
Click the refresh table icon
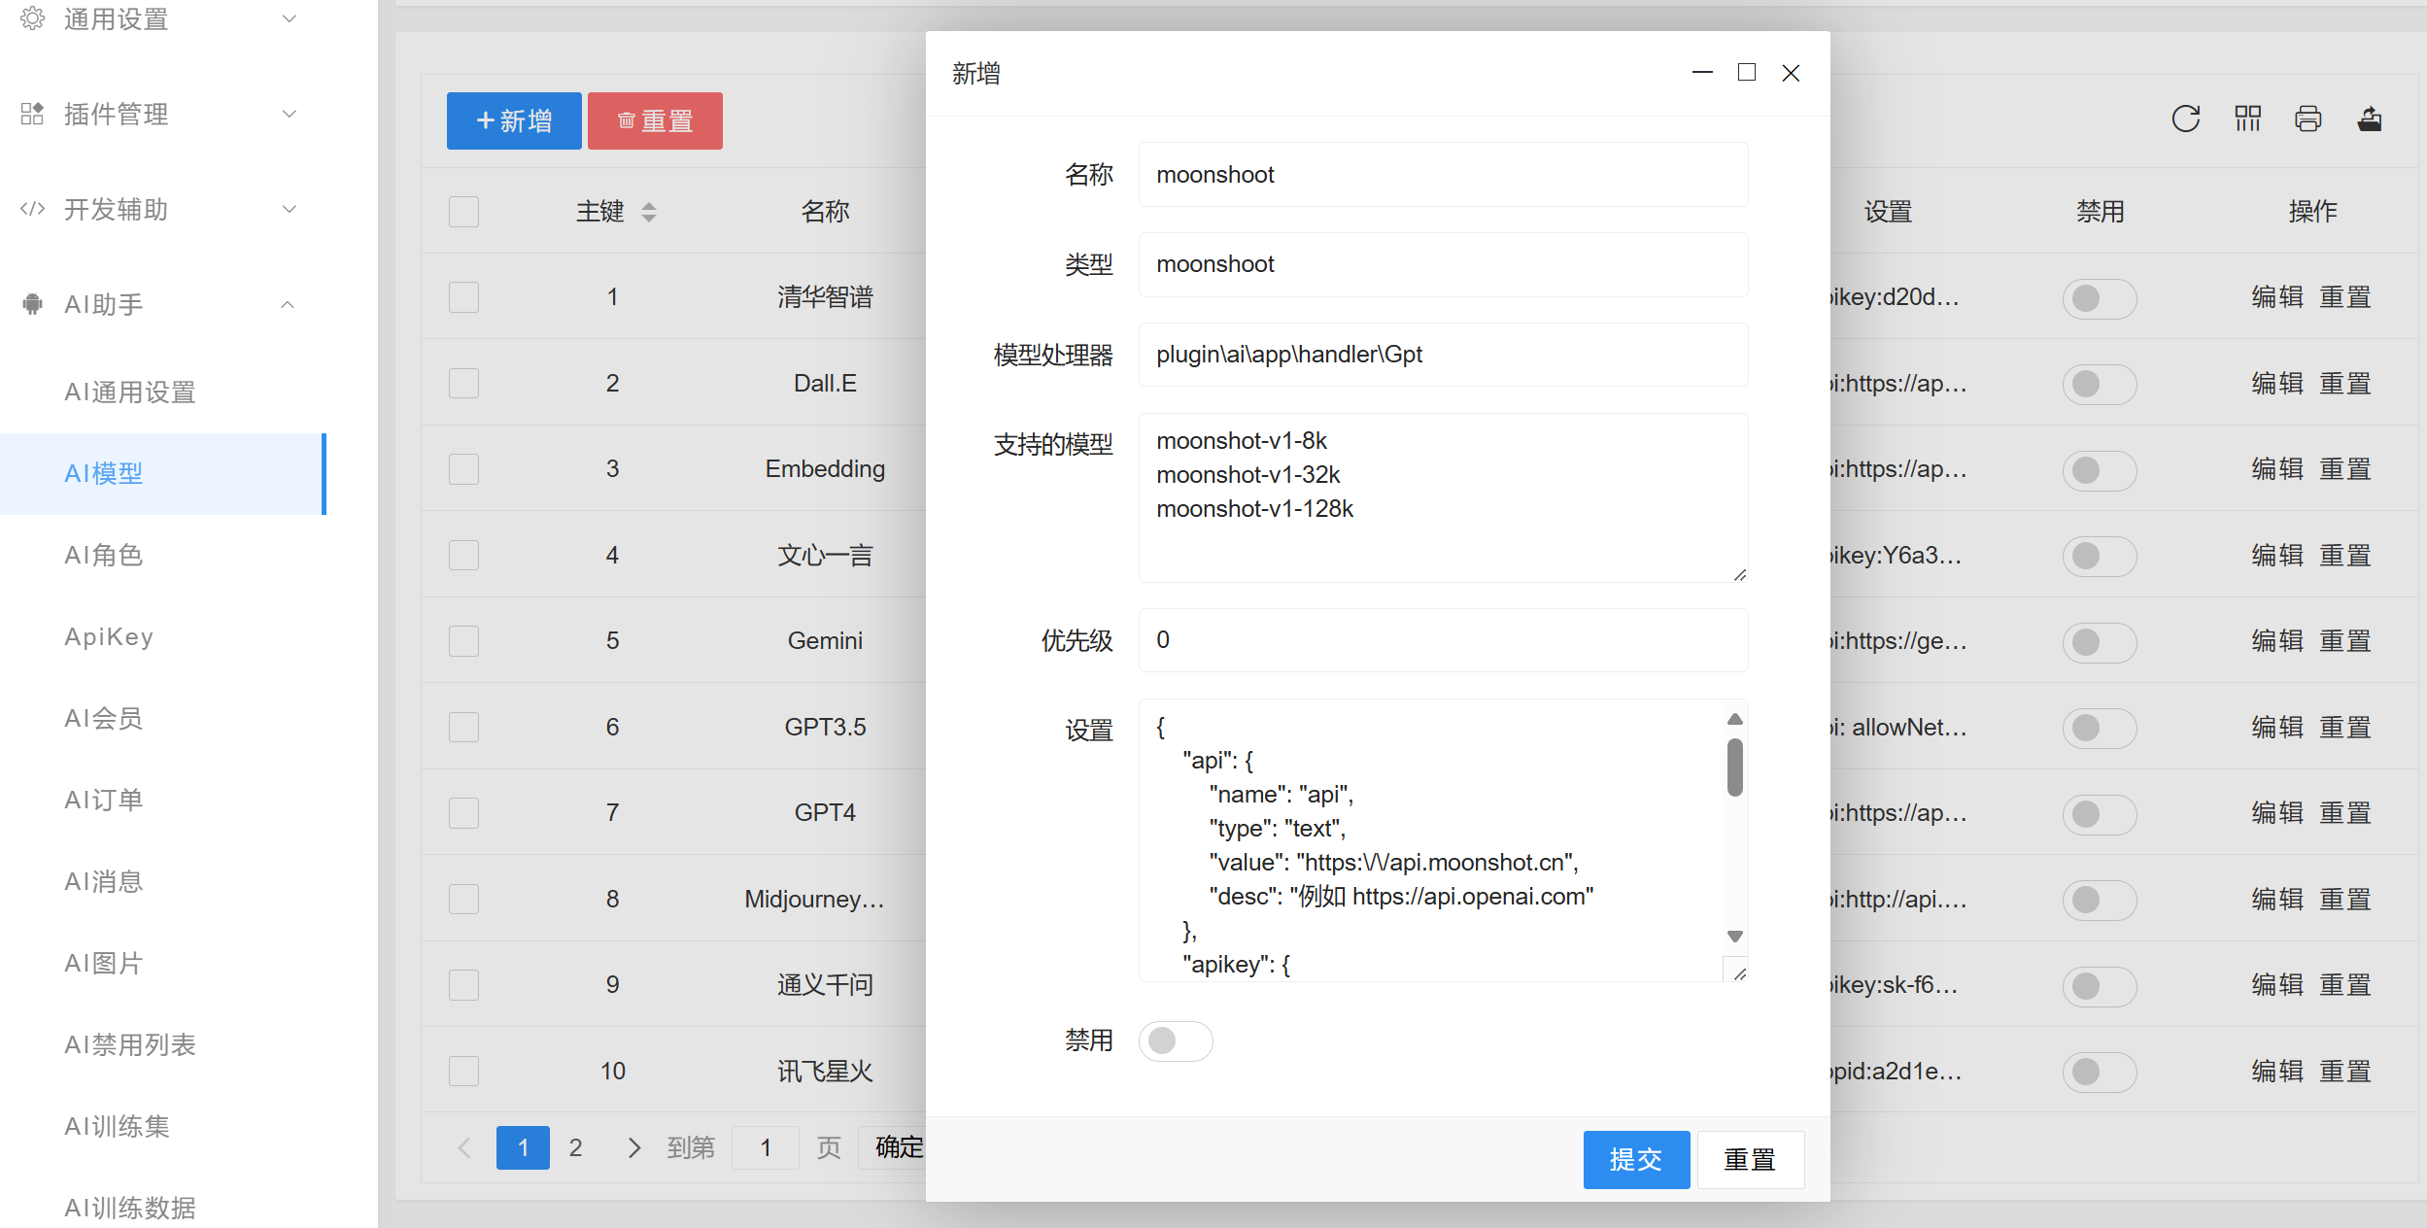(x=2186, y=119)
